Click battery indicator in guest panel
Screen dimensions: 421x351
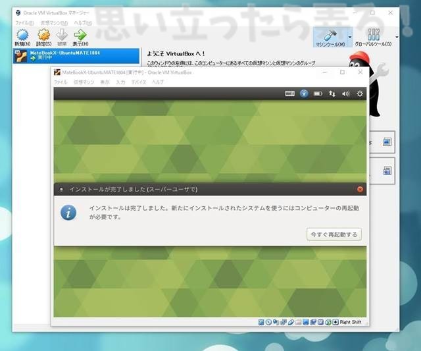tap(318, 94)
